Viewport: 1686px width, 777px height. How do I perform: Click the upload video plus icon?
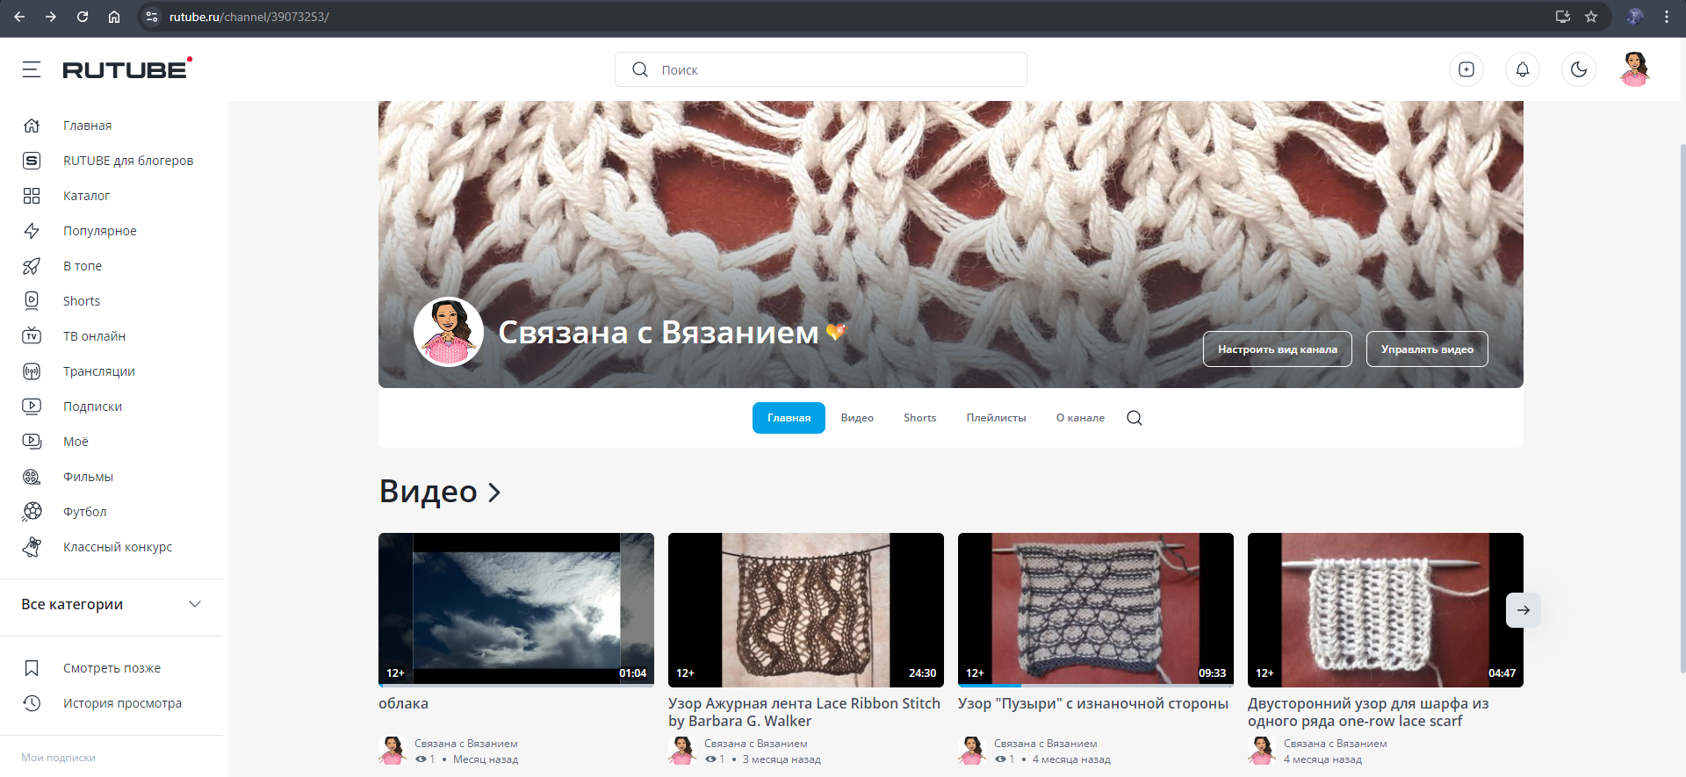1466,69
